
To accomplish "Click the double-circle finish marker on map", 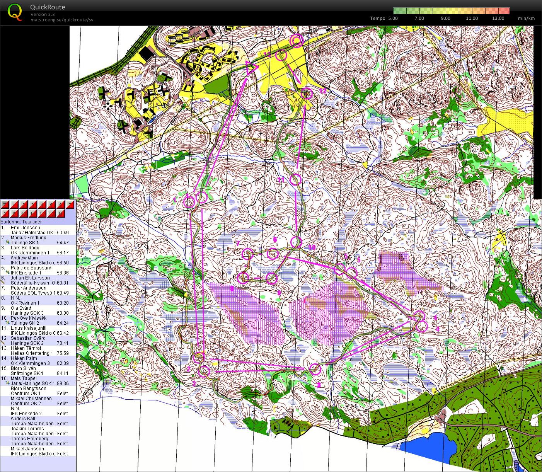I will (x=297, y=40).
